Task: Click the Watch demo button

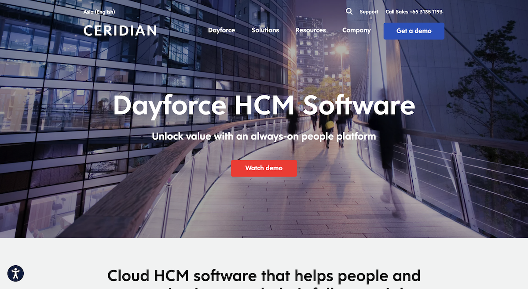Action: pyautogui.click(x=264, y=168)
